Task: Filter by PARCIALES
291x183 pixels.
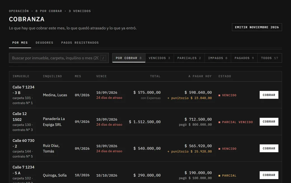Action: (x=189, y=58)
